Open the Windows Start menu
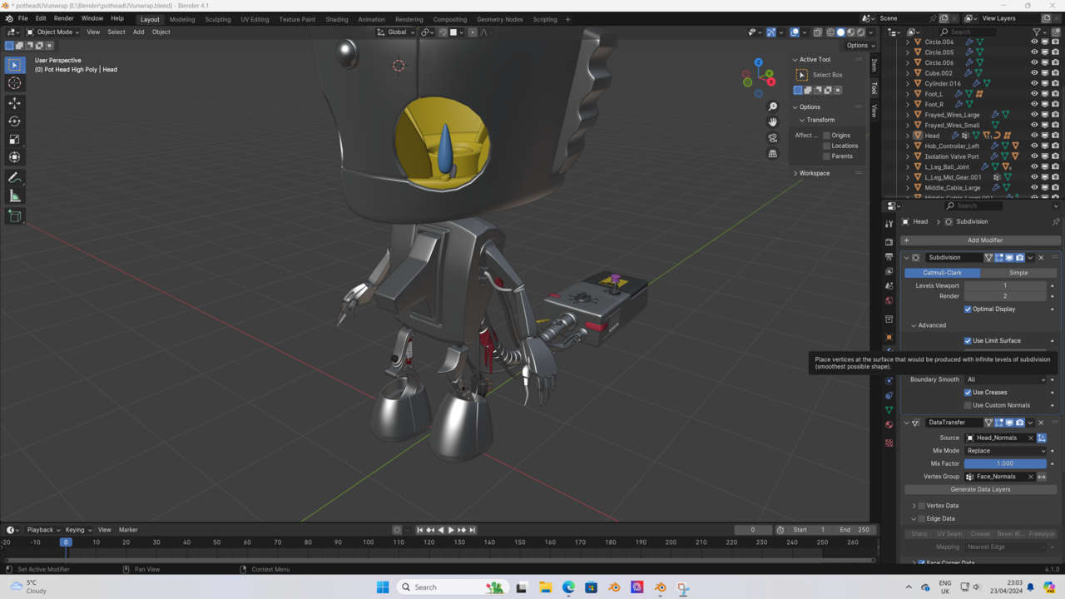The height and width of the screenshot is (599, 1065). [x=383, y=587]
